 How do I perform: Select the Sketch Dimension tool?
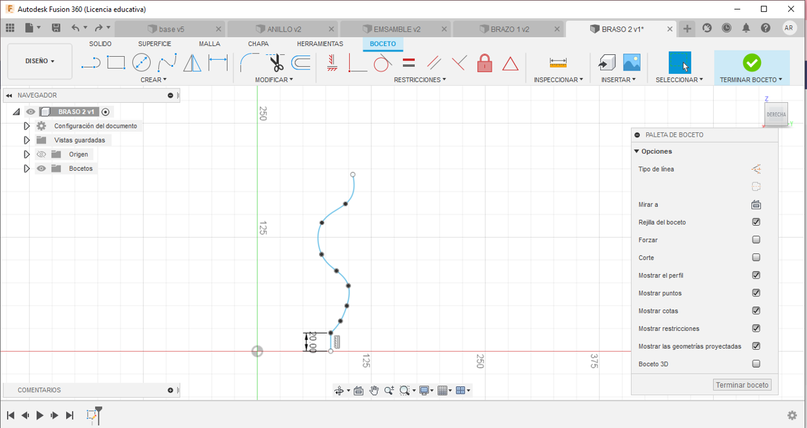218,62
